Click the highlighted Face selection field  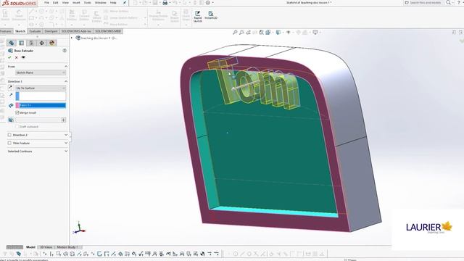[x=41, y=105]
